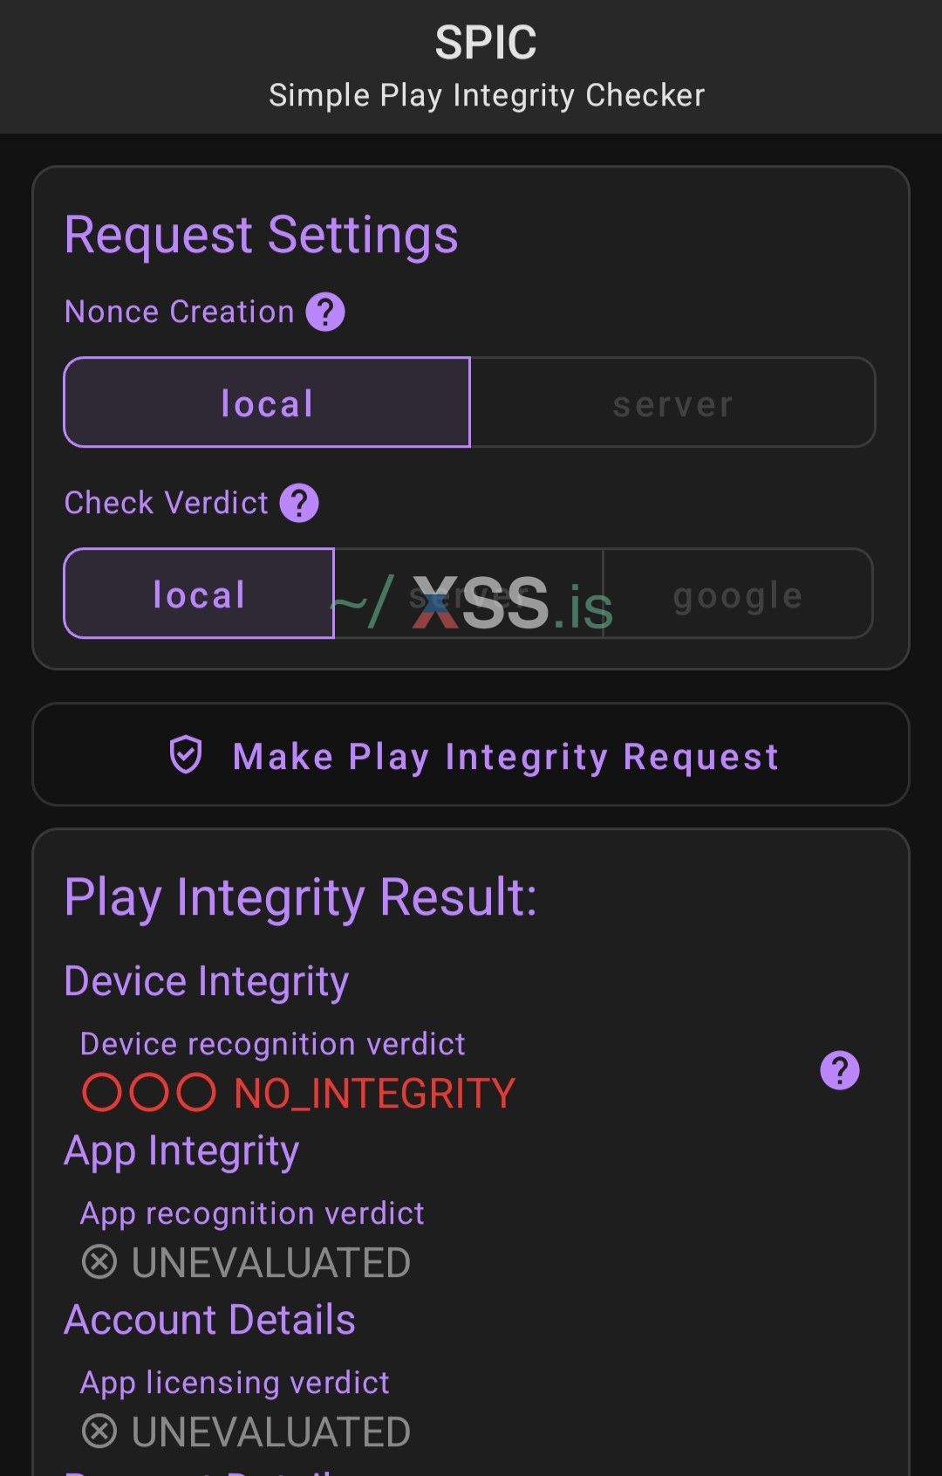Tap the Device Integrity section heading
Viewport: 942px width, 1476px height.
207,981
